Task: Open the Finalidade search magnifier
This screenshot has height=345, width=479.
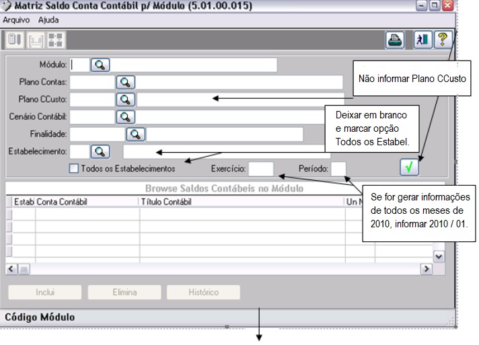Action: coord(136,135)
